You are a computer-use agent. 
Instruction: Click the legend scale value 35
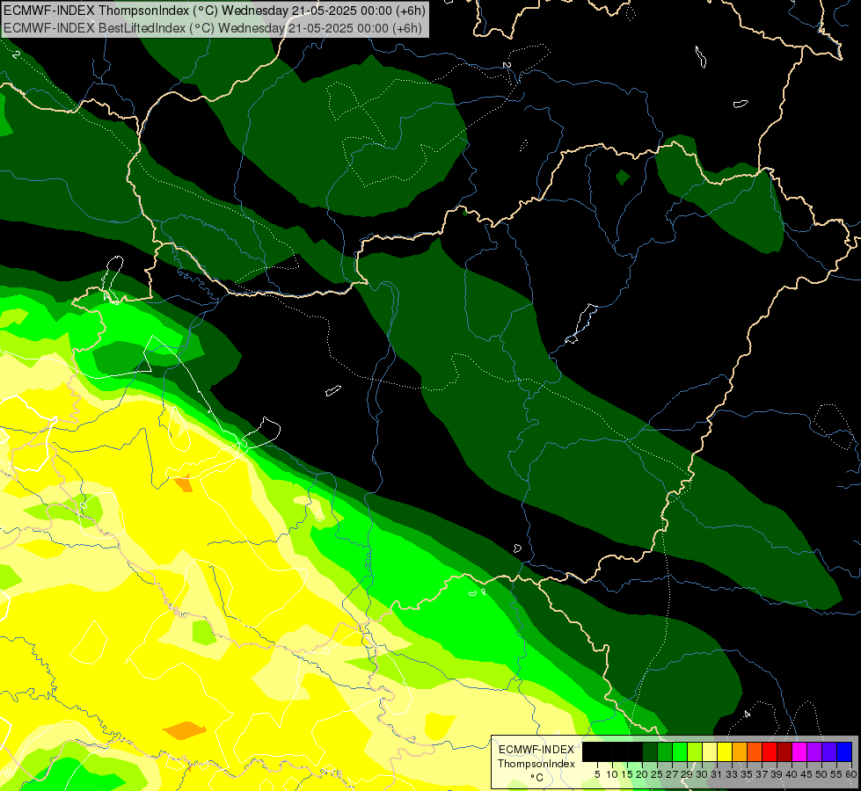[747, 774]
